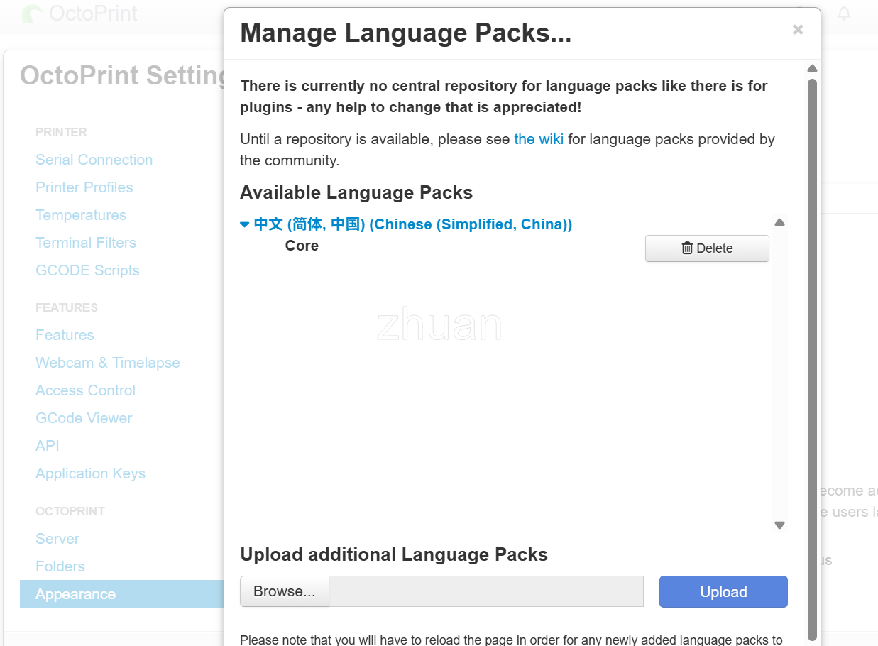This screenshot has width=878, height=646.
Task: Open GCode Viewer settings
Action: point(84,418)
